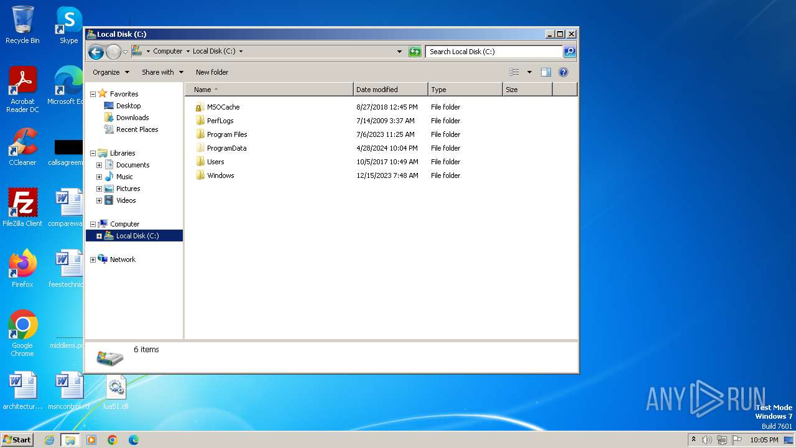Open the MSOCache folder
This screenshot has height=448, width=796.
click(x=223, y=107)
